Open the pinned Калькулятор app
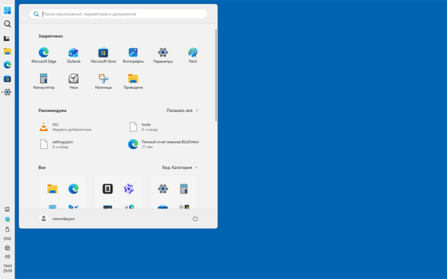 [x=43, y=81]
